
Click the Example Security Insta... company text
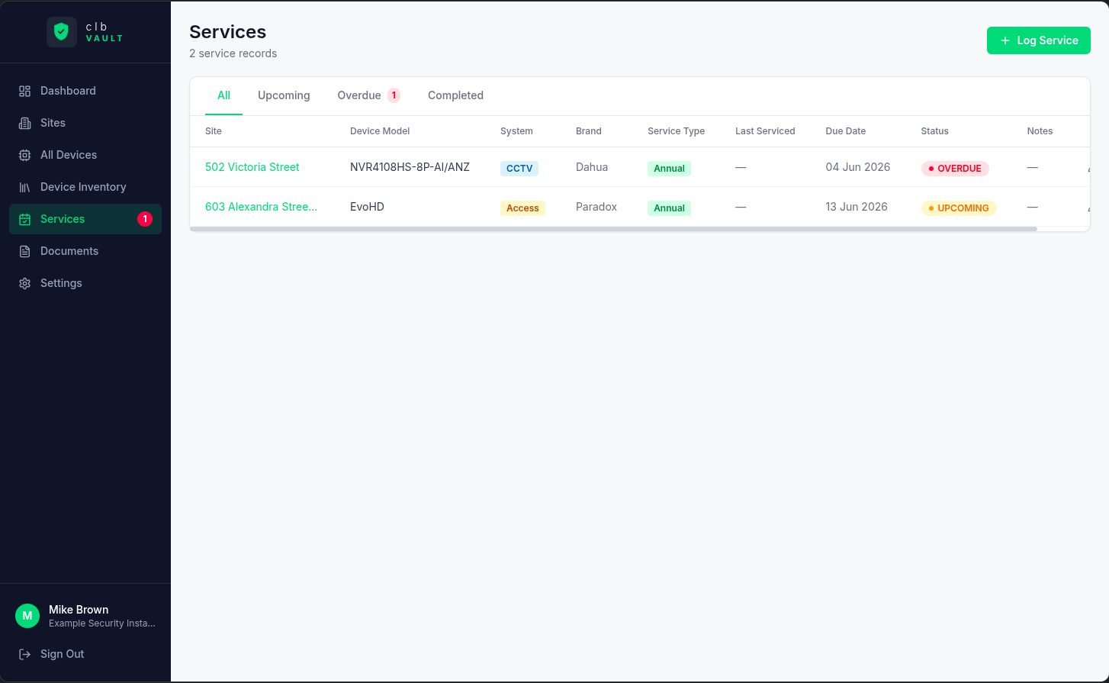pos(102,623)
